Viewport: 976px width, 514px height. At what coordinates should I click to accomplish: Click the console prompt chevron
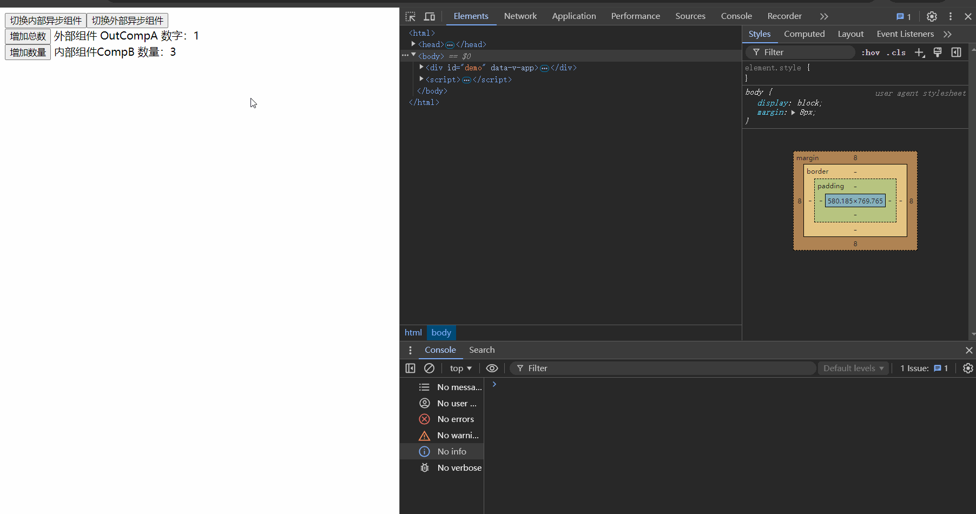coord(494,384)
